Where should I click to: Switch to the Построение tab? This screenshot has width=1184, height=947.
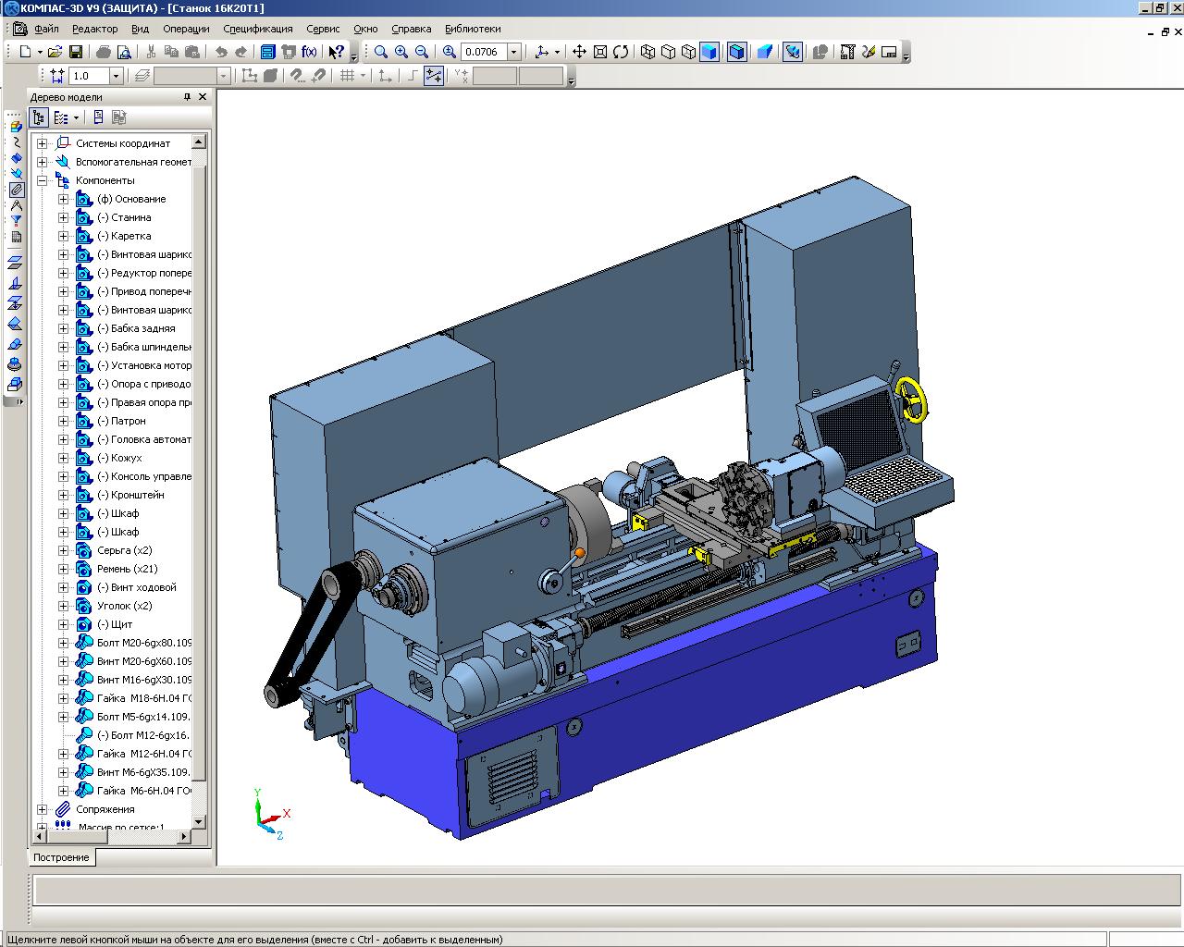coord(62,857)
